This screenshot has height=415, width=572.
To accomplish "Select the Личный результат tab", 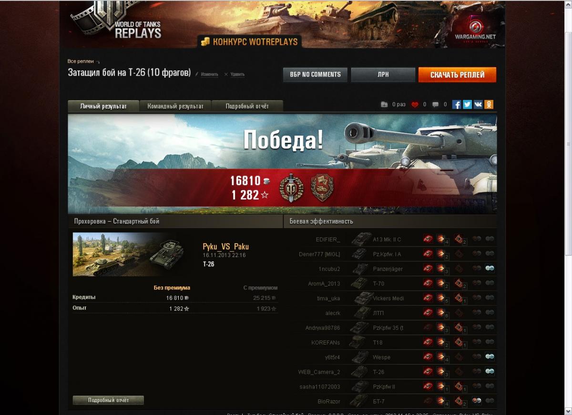I will [103, 106].
